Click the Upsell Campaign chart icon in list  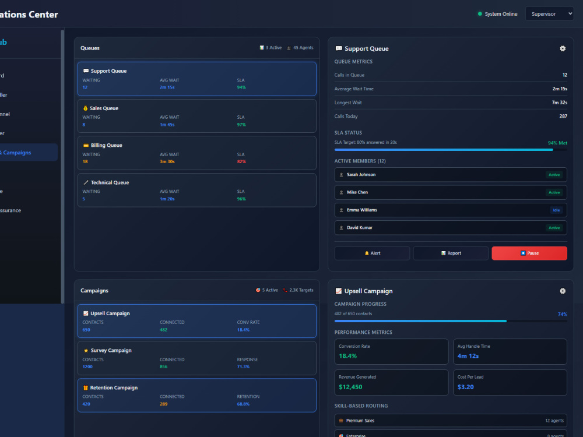tap(86, 313)
